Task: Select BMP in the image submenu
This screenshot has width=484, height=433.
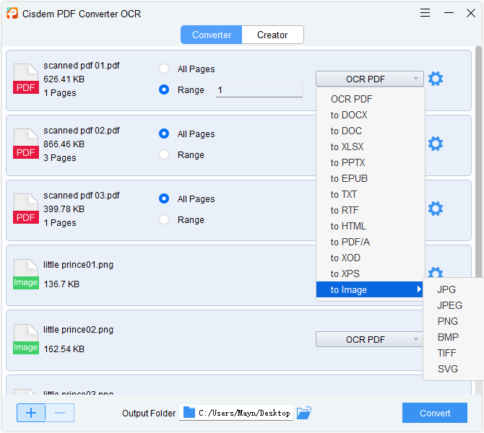Action: click(x=453, y=337)
